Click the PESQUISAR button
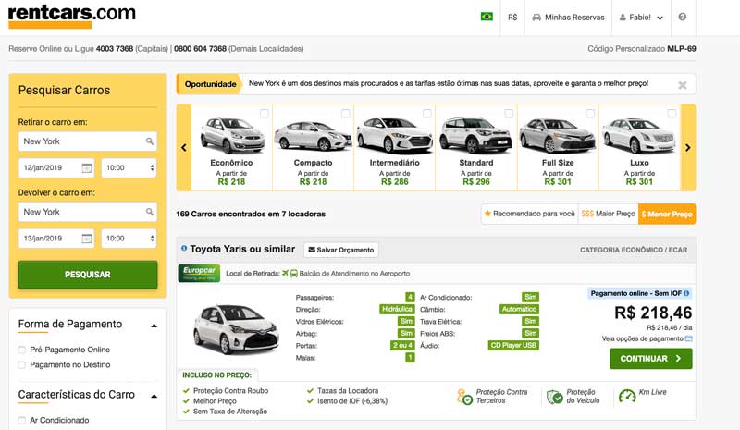The image size is (740, 430). [x=88, y=275]
